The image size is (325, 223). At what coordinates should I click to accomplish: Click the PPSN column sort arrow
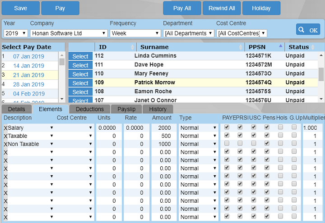pos(280,47)
